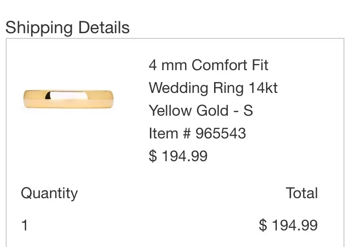Select the Wedding Ring 14kt text line
353x247 pixels.
(213, 88)
